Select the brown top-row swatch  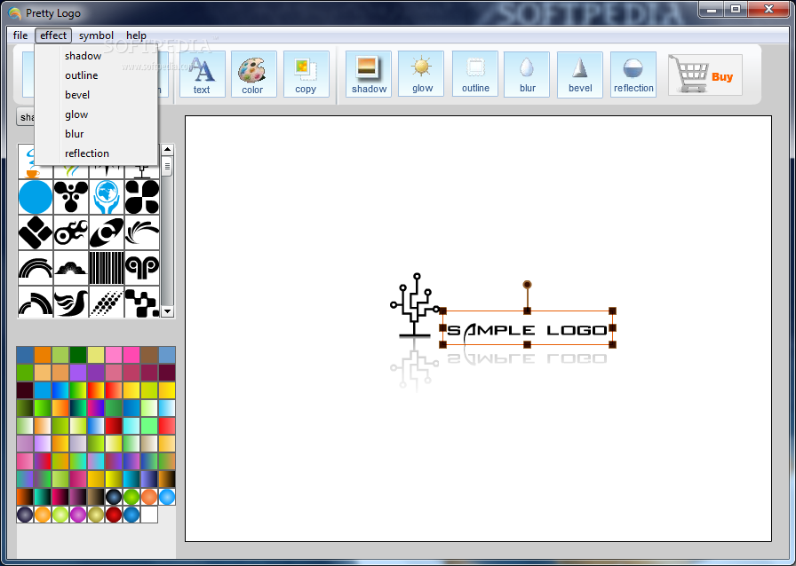(149, 355)
